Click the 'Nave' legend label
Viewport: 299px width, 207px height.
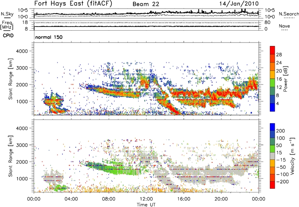284,26
